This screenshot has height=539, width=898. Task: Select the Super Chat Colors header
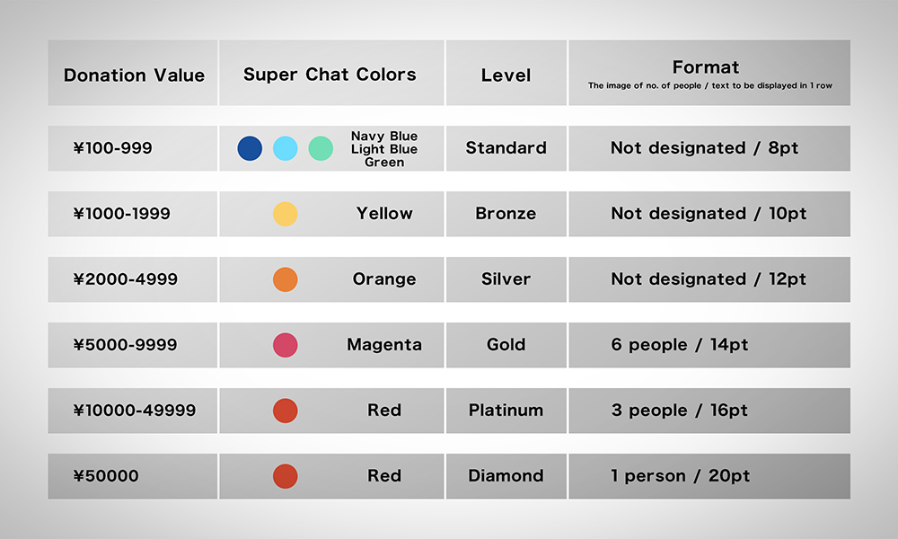331,73
